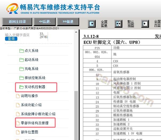Click page icon beside 说明与操作
The width and height of the screenshot is (161, 140).
point(18,96)
